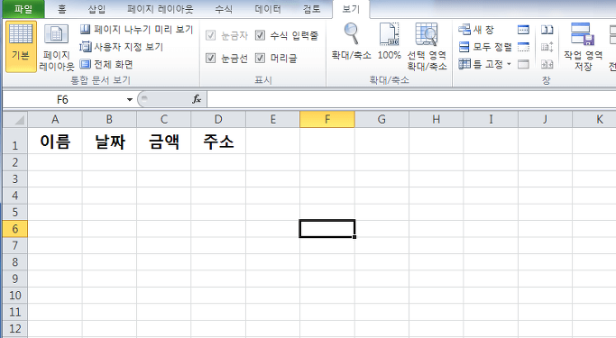Click View Side by Side icon
The height and width of the screenshot is (338, 616).
(x=547, y=30)
